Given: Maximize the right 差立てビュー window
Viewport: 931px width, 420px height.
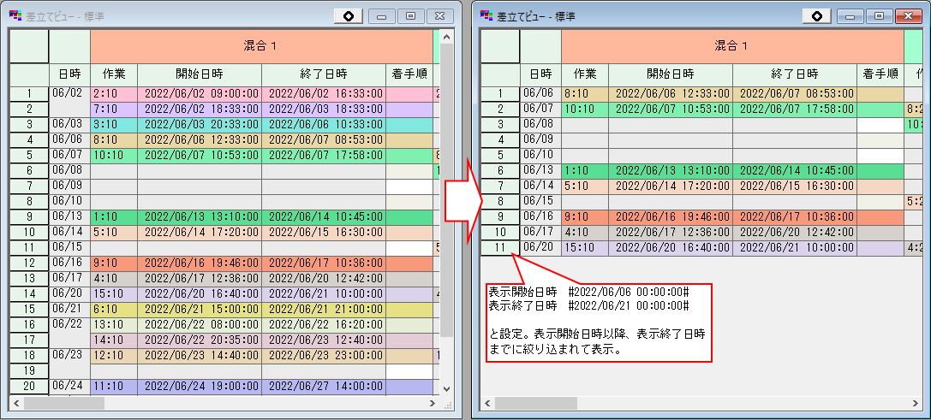Looking at the screenshot, I should pos(880,16).
